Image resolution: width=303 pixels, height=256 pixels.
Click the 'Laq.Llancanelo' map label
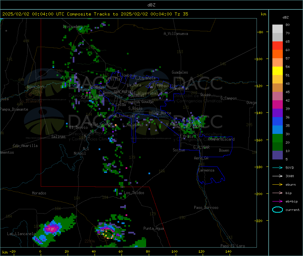point(21,234)
